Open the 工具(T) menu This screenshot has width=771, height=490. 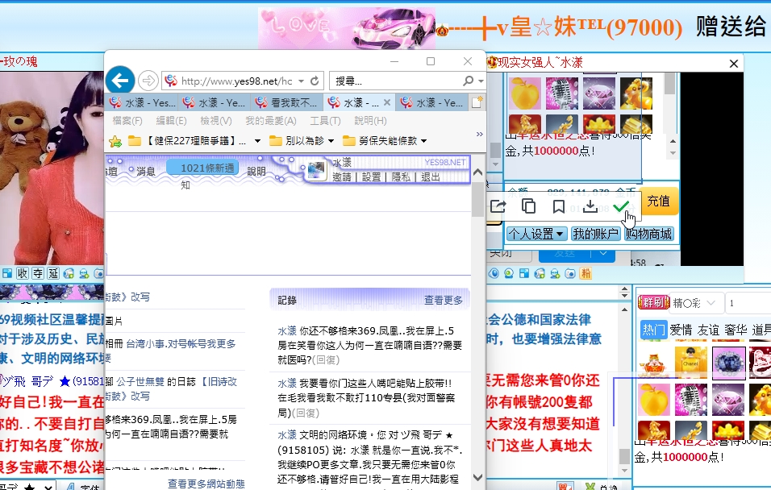pyautogui.click(x=325, y=121)
